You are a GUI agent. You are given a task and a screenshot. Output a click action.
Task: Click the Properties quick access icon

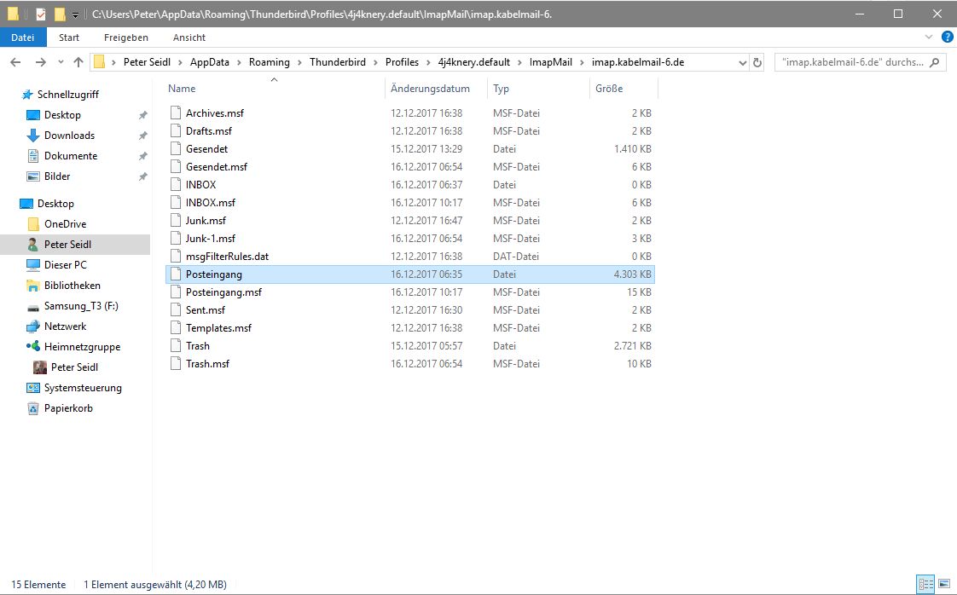tap(40, 14)
